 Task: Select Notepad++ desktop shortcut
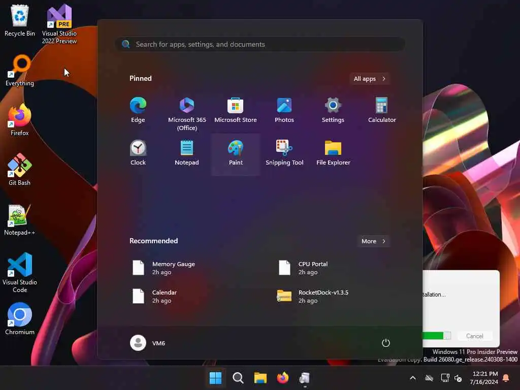click(20, 219)
